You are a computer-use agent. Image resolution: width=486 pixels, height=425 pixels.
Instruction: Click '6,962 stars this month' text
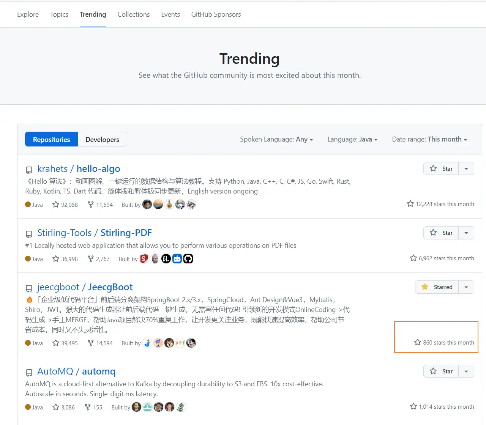click(x=447, y=258)
